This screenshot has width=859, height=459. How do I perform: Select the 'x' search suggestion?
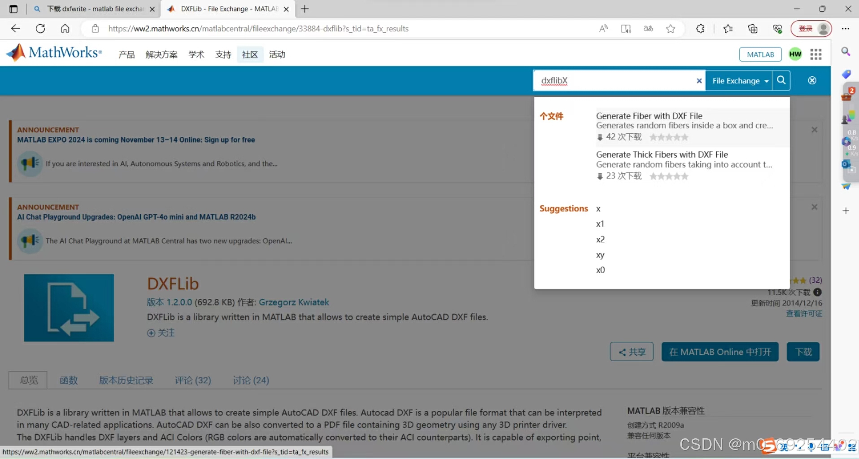(598, 209)
